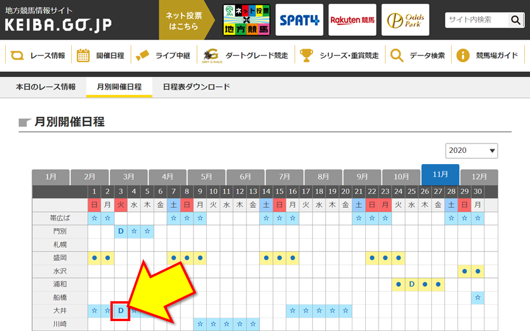The image size is (530, 331).
Task: Click the JRA net voting logo
Action: click(246, 20)
